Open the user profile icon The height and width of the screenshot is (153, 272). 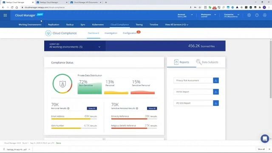264,15
